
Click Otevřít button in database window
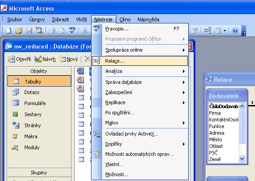[19, 59]
